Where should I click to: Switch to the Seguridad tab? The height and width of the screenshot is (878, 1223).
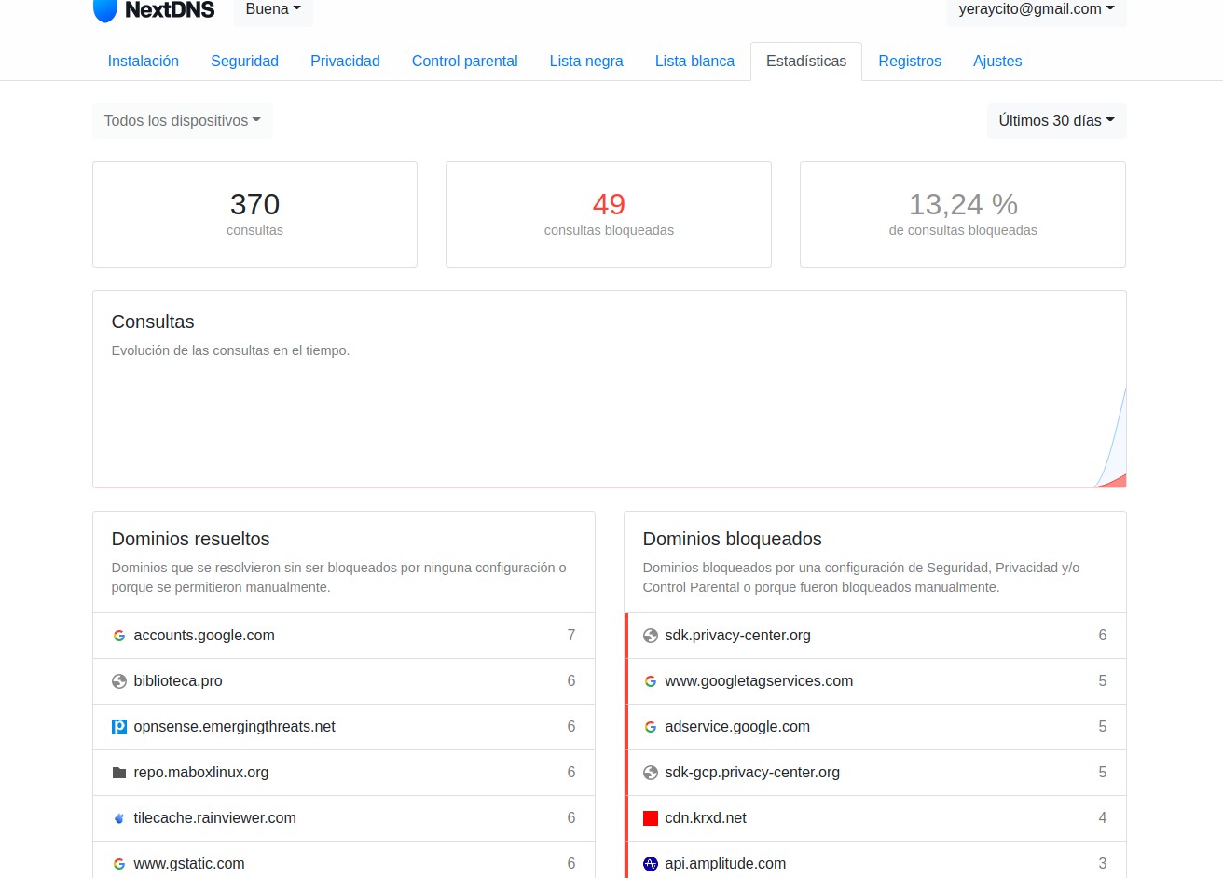tap(244, 62)
